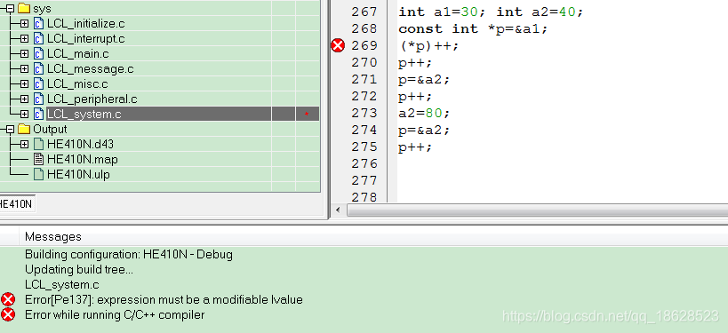The width and height of the screenshot is (728, 333).
Task: Click the red asterisk status of LCL_system.c
Action: (x=307, y=114)
